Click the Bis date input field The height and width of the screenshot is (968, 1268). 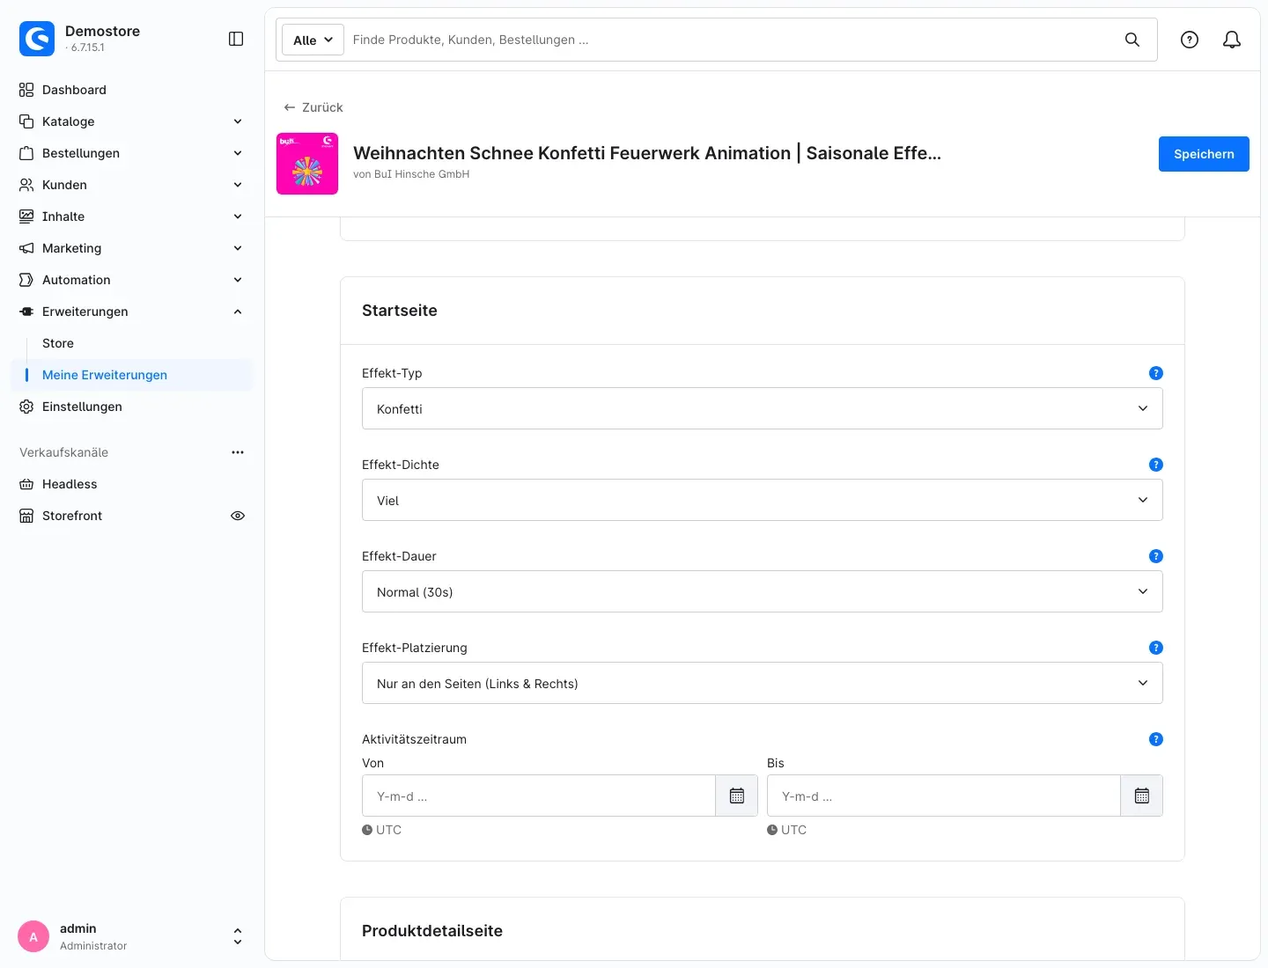pos(944,796)
